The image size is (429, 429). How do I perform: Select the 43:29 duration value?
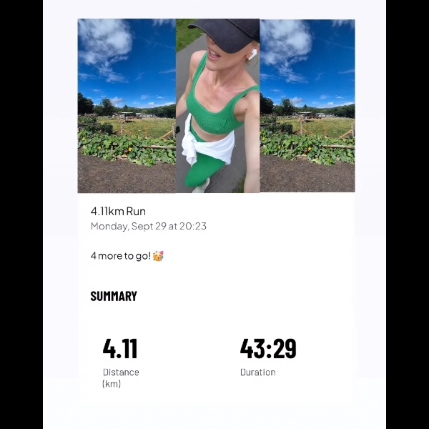[268, 348]
